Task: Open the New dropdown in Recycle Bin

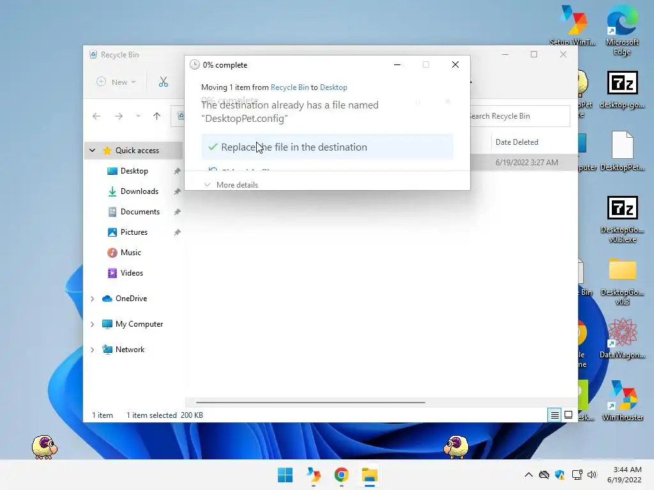Action: 116,82
